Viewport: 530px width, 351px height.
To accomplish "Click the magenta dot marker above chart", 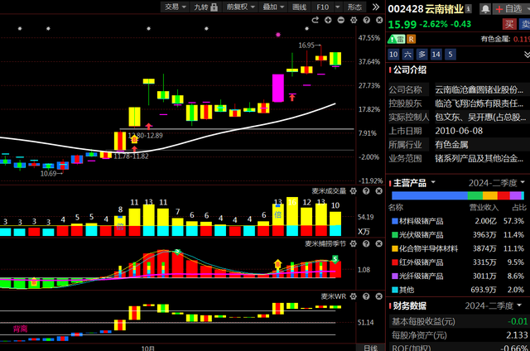I will pyautogui.click(x=278, y=35).
